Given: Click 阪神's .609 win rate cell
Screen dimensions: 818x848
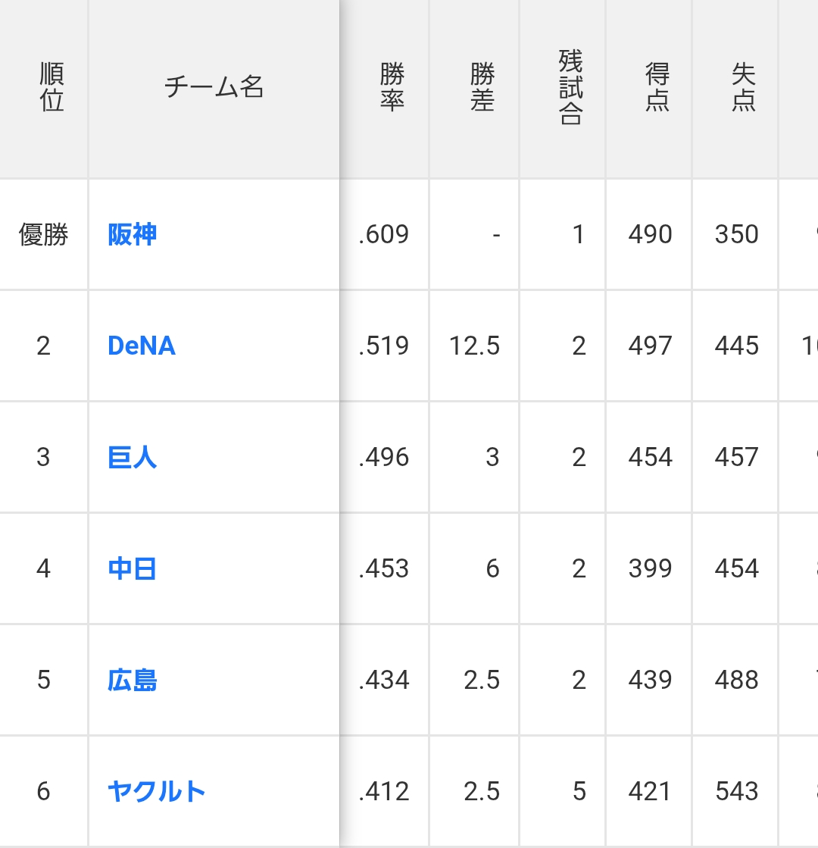Looking at the screenshot, I should (x=384, y=235).
